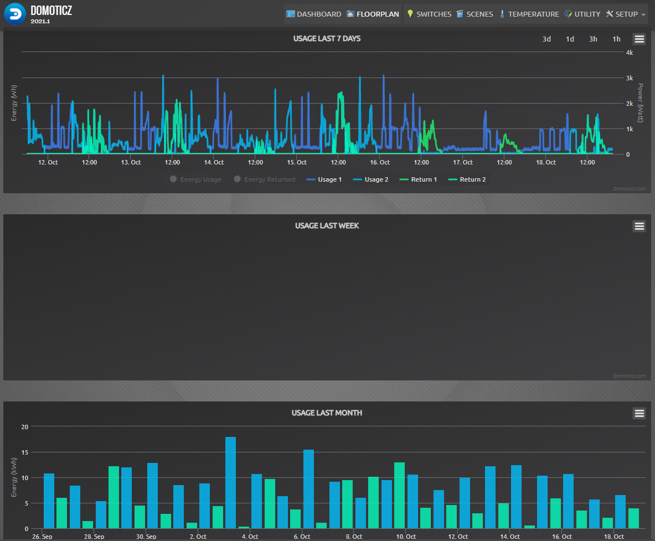Click the 'Power (Watt)' axis title
This screenshot has width=655, height=541.
tap(640, 103)
